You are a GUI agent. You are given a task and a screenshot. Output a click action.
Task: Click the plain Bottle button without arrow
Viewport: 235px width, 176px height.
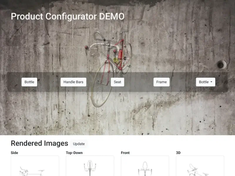pos(29,82)
